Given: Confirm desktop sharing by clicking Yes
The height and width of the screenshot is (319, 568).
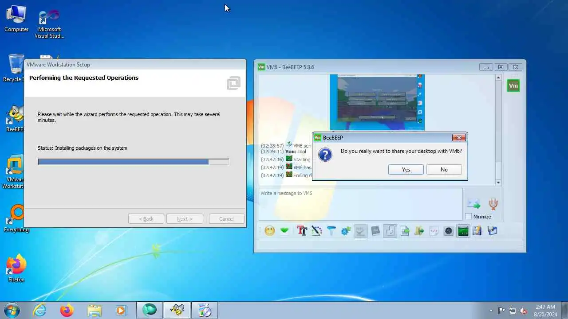Looking at the screenshot, I should click(406, 170).
